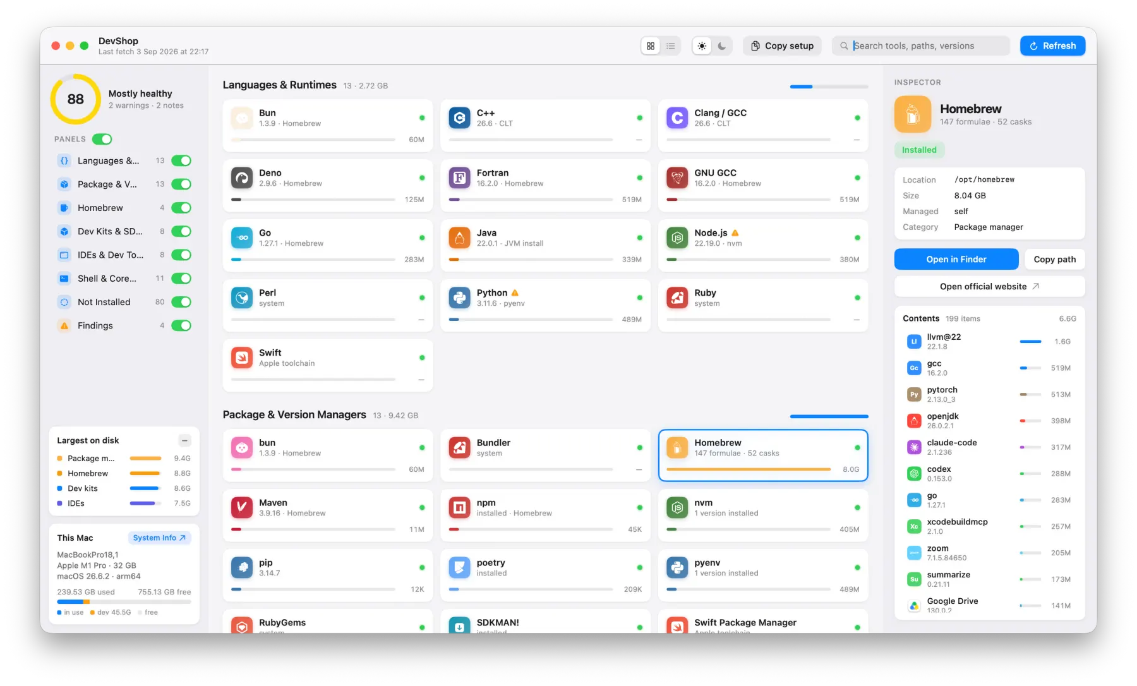Select the claude-code contents row
1137x686 pixels.
coord(989,448)
